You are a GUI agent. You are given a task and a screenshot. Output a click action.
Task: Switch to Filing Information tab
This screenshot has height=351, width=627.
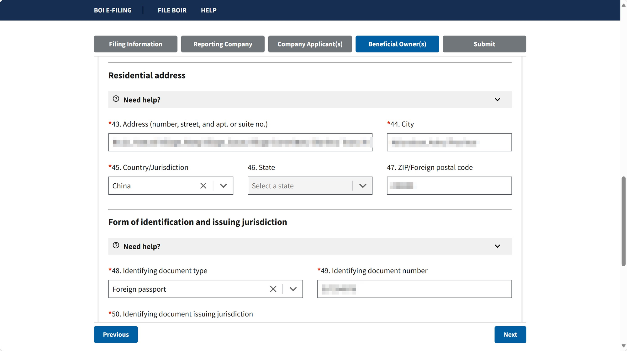[135, 44]
